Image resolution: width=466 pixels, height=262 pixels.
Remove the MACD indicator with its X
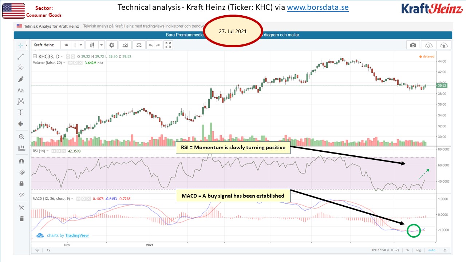pyautogui.click(x=88, y=199)
